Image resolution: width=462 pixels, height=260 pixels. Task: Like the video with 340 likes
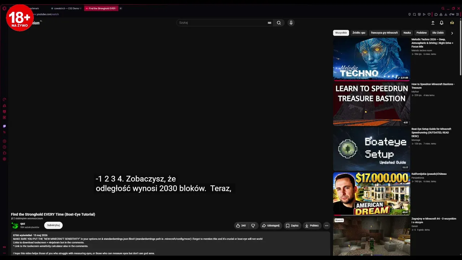coord(241,226)
